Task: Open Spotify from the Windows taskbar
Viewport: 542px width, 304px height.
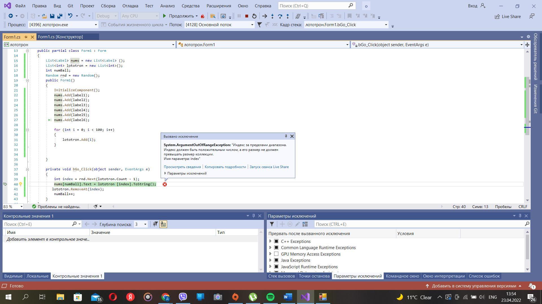Action: pos(270,297)
